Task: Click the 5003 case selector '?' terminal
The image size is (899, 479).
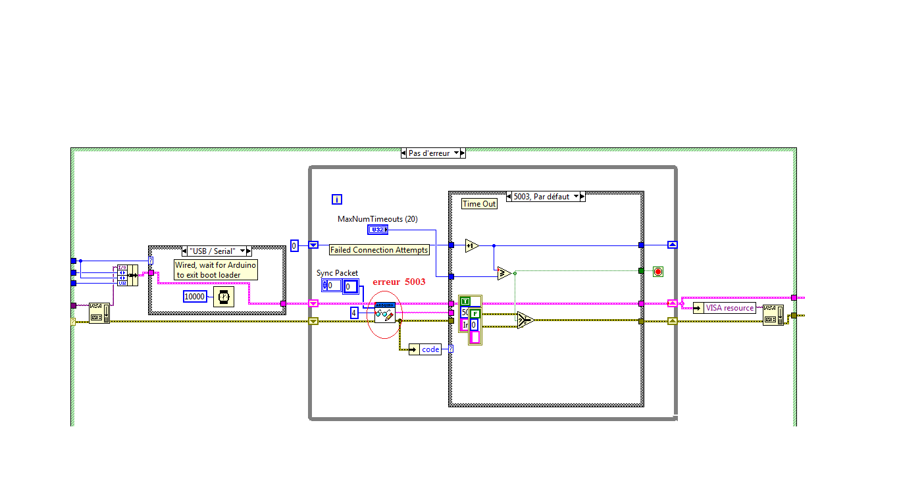Action: [451, 349]
